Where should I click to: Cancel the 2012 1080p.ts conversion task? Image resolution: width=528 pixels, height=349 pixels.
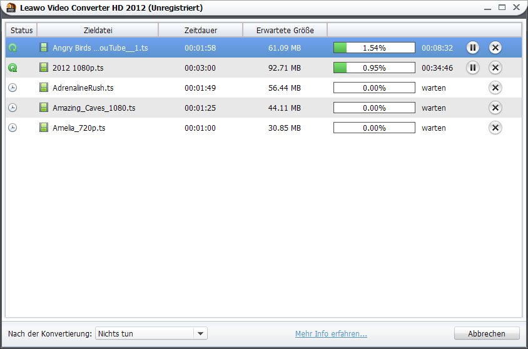495,68
